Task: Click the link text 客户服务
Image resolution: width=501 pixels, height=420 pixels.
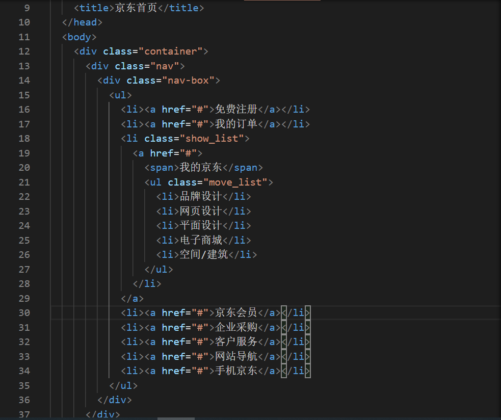Action: pos(236,342)
